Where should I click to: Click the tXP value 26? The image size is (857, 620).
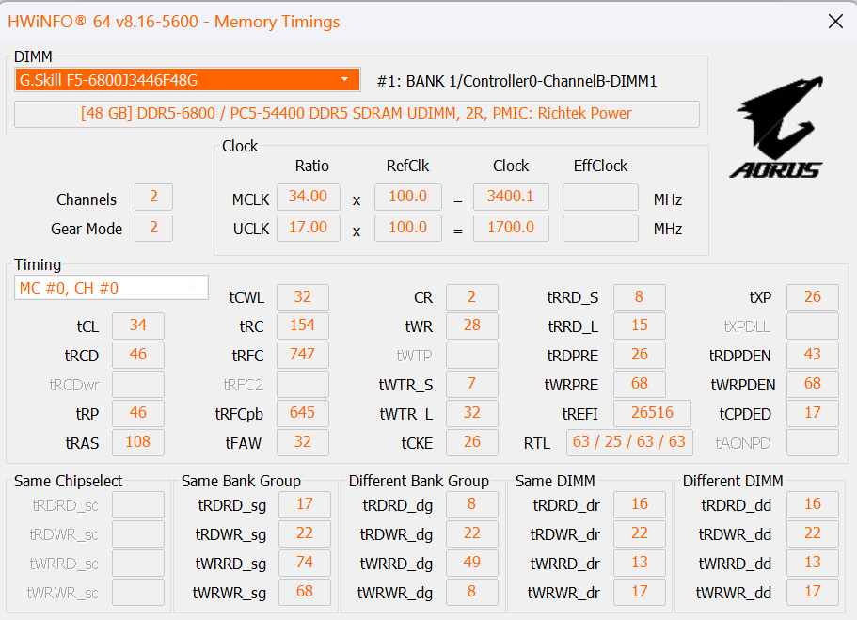pos(813,297)
